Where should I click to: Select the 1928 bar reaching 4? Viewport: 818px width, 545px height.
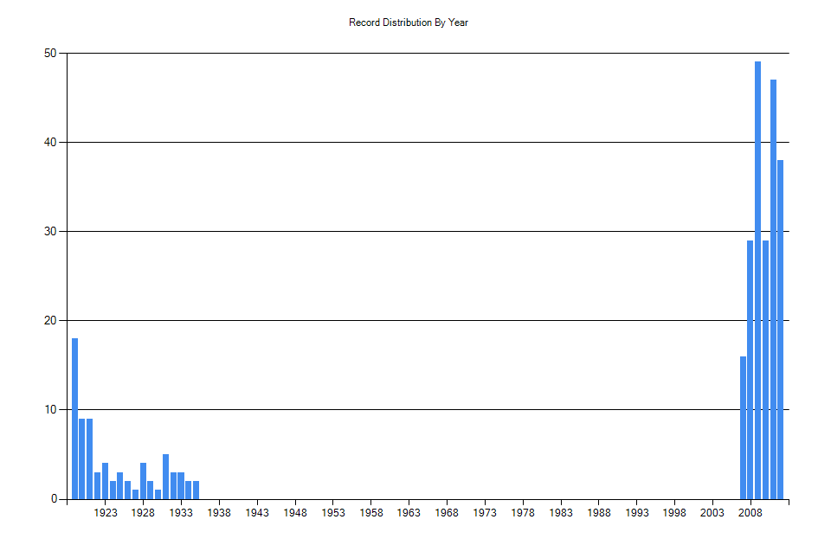click(143, 481)
